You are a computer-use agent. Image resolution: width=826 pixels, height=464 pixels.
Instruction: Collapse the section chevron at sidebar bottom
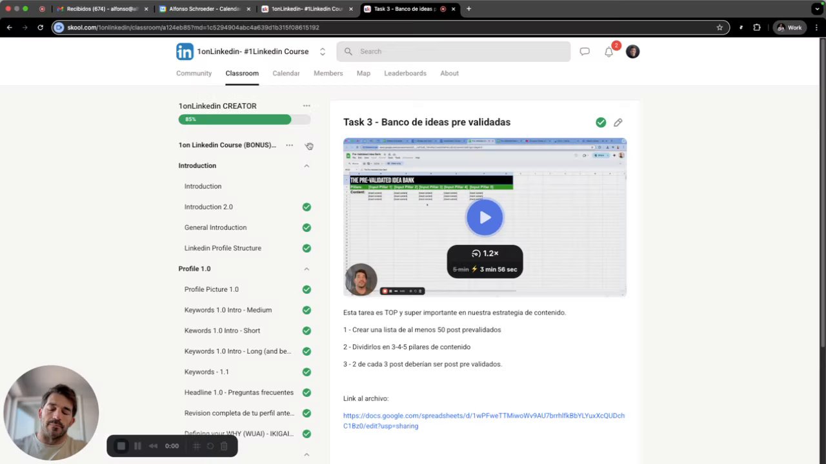307,455
